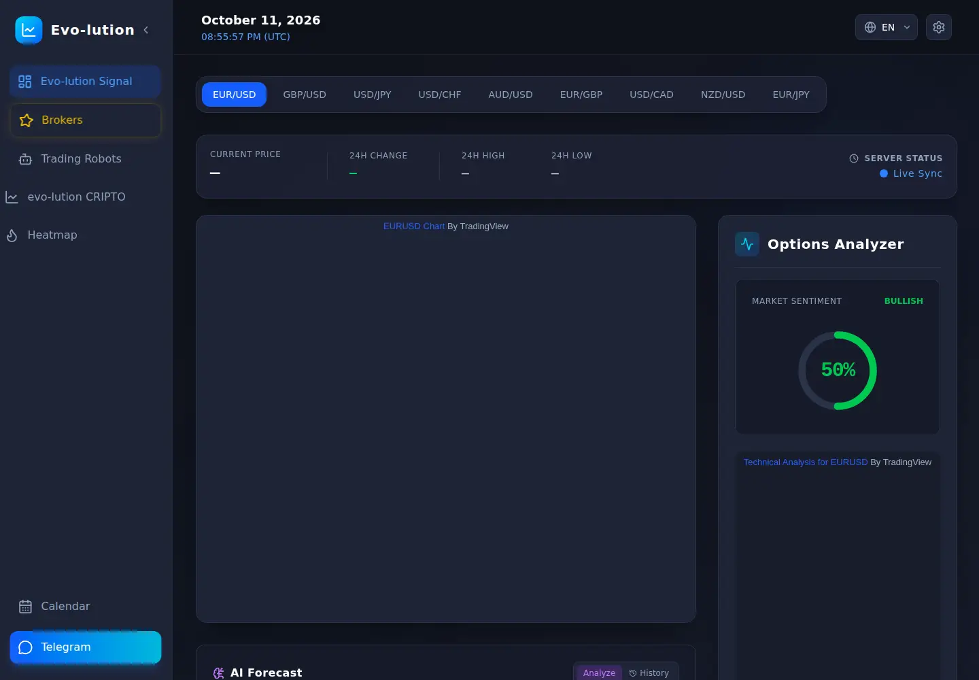Screen dimensions: 979x680
Task: Collapse the sidebar with the chevron
Action: click(146, 30)
